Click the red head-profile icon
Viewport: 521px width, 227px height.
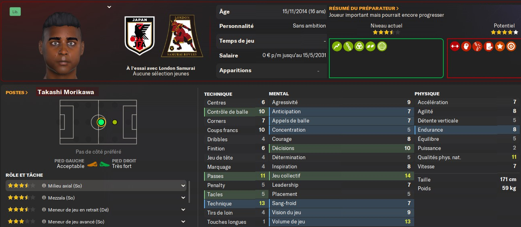466,47
